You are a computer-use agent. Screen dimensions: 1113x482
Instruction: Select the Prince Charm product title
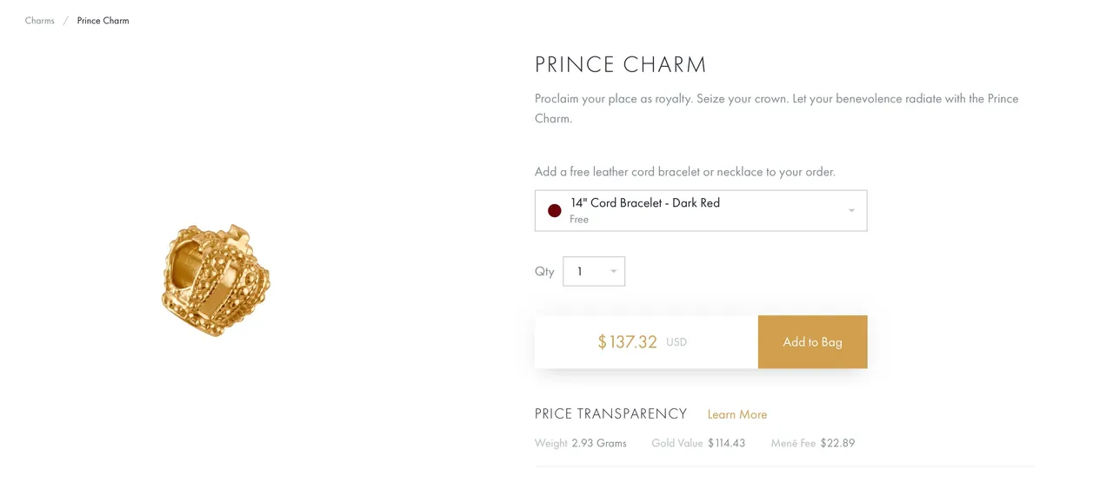click(621, 65)
